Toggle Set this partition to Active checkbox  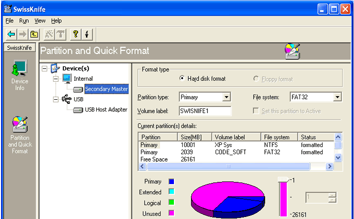coord(256,111)
